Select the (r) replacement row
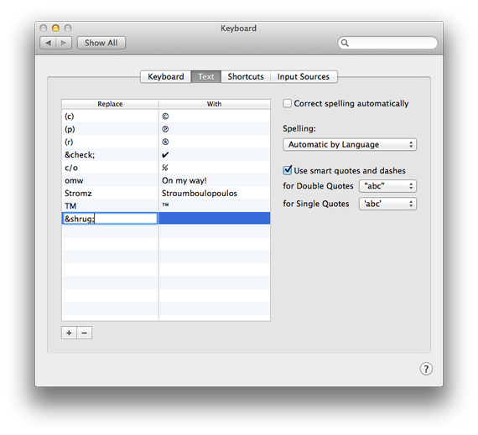The height and width of the screenshot is (435, 478). tap(166, 142)
